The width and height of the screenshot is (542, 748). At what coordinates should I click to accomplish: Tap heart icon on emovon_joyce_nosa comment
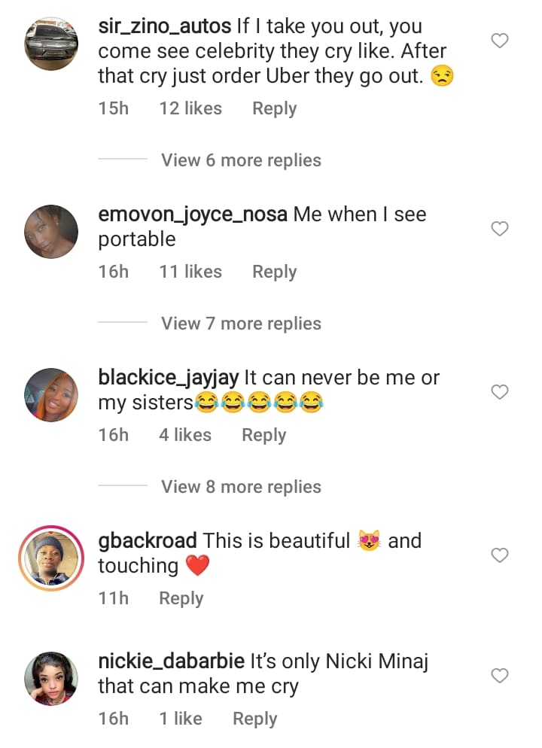(x=500, y=229)
